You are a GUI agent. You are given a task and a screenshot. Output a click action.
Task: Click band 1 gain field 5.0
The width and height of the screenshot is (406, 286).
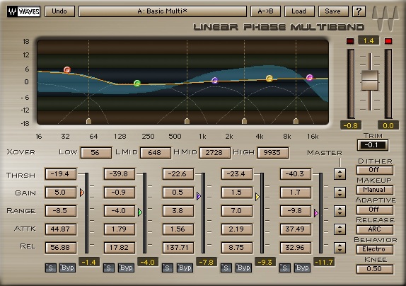coord(61,193)
